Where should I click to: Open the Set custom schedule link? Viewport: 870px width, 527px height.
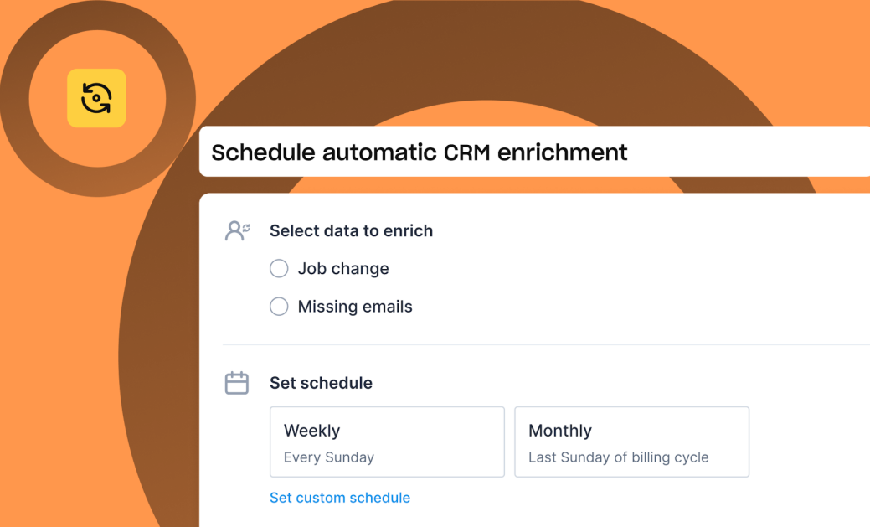pos(340,498)
